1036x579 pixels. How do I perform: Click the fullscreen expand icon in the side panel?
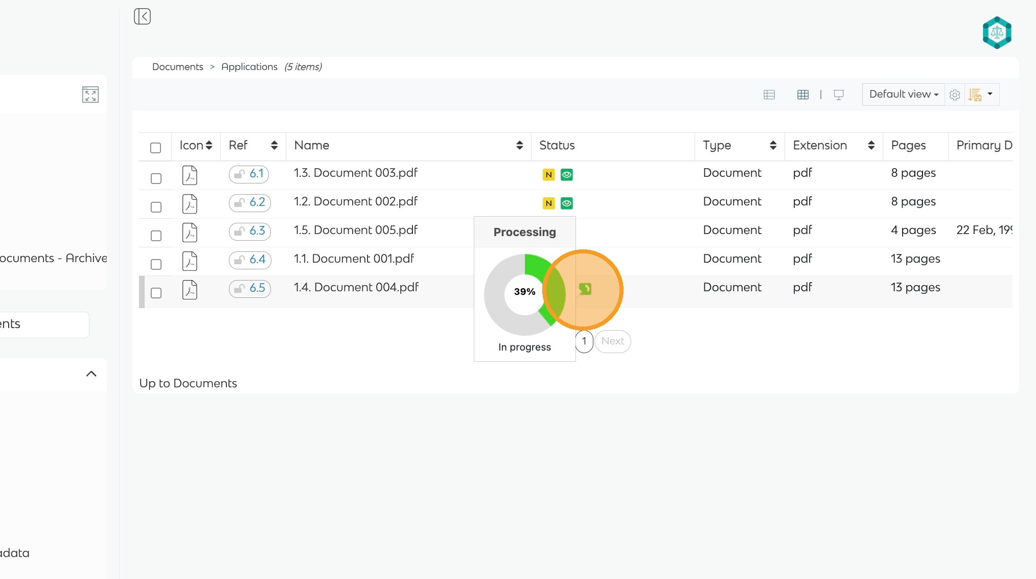[90, 95]
